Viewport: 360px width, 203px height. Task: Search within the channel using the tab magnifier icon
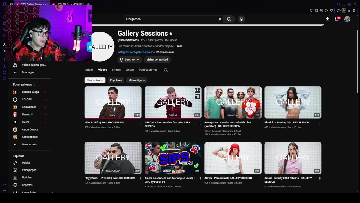coord(166,70)
